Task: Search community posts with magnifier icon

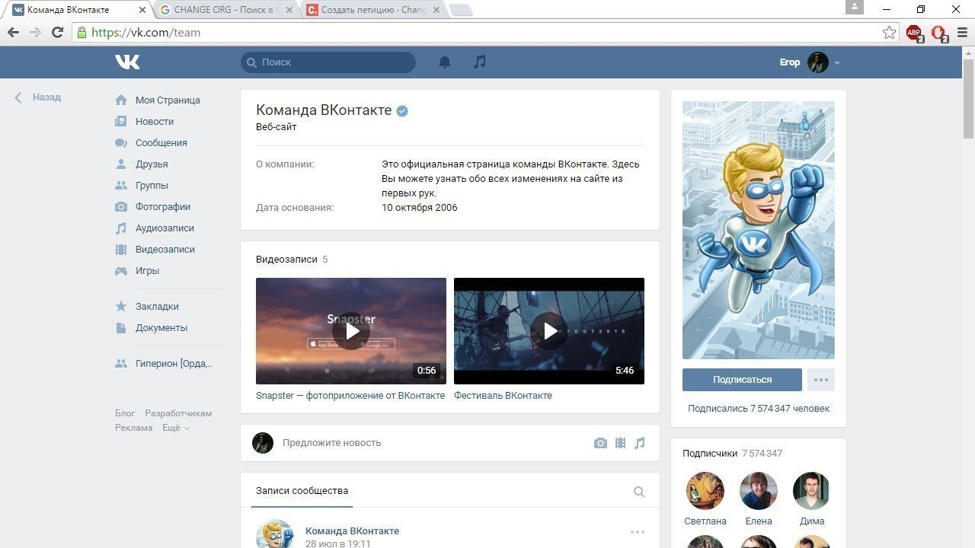Action: [x=639, y=492]
